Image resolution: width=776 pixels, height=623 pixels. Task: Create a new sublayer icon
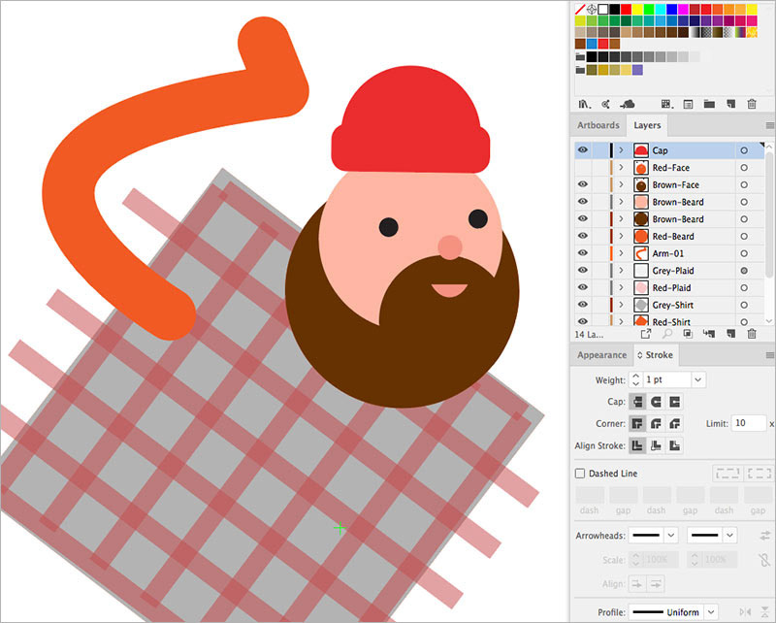[x=709, y=334]
